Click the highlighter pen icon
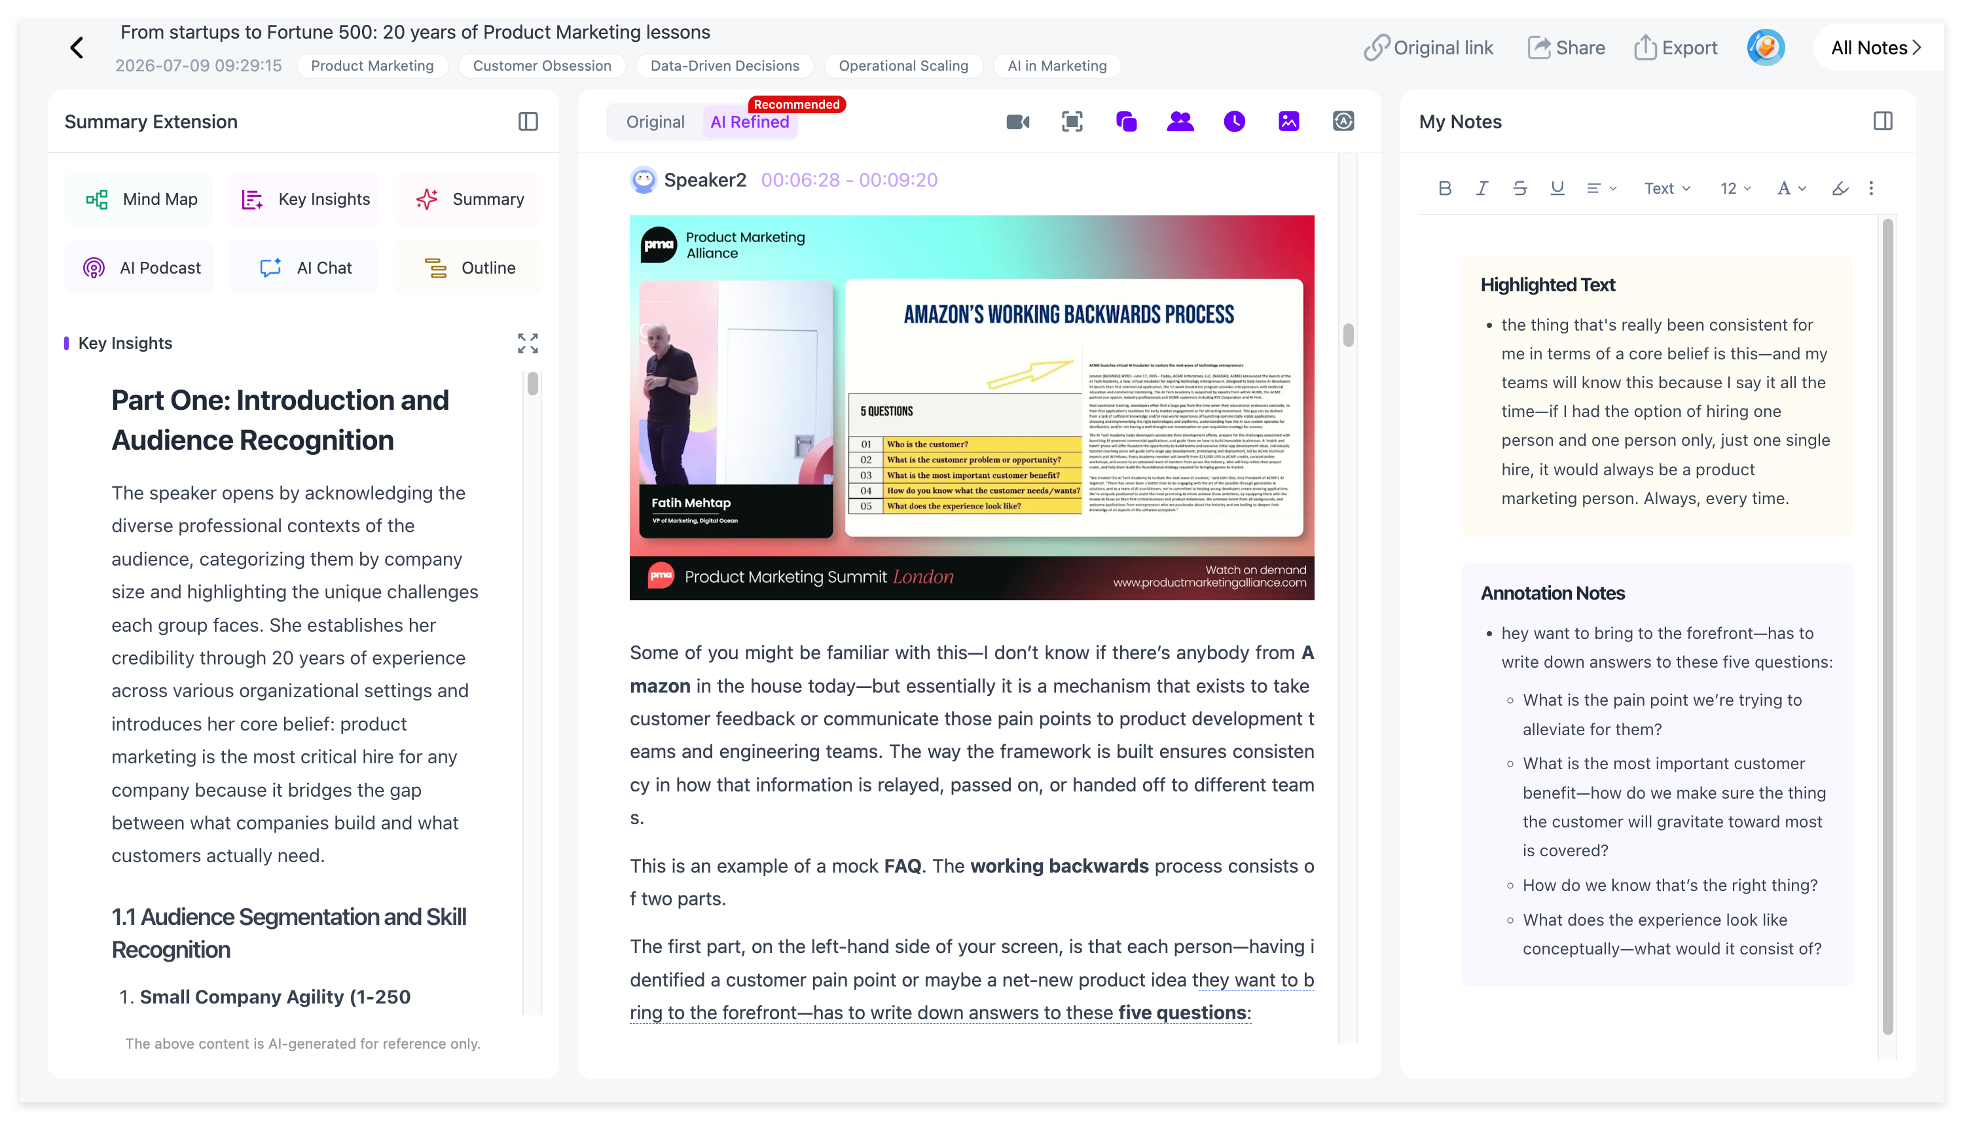1964x1122 pixels. point(1840,188)
